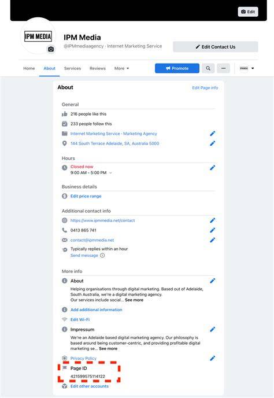Click the Edit Contact Us button
Screen dimensions: 274x398
(216, 47)
